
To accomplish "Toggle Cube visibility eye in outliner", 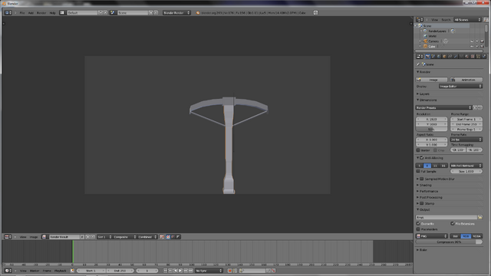I will (472, 46).
